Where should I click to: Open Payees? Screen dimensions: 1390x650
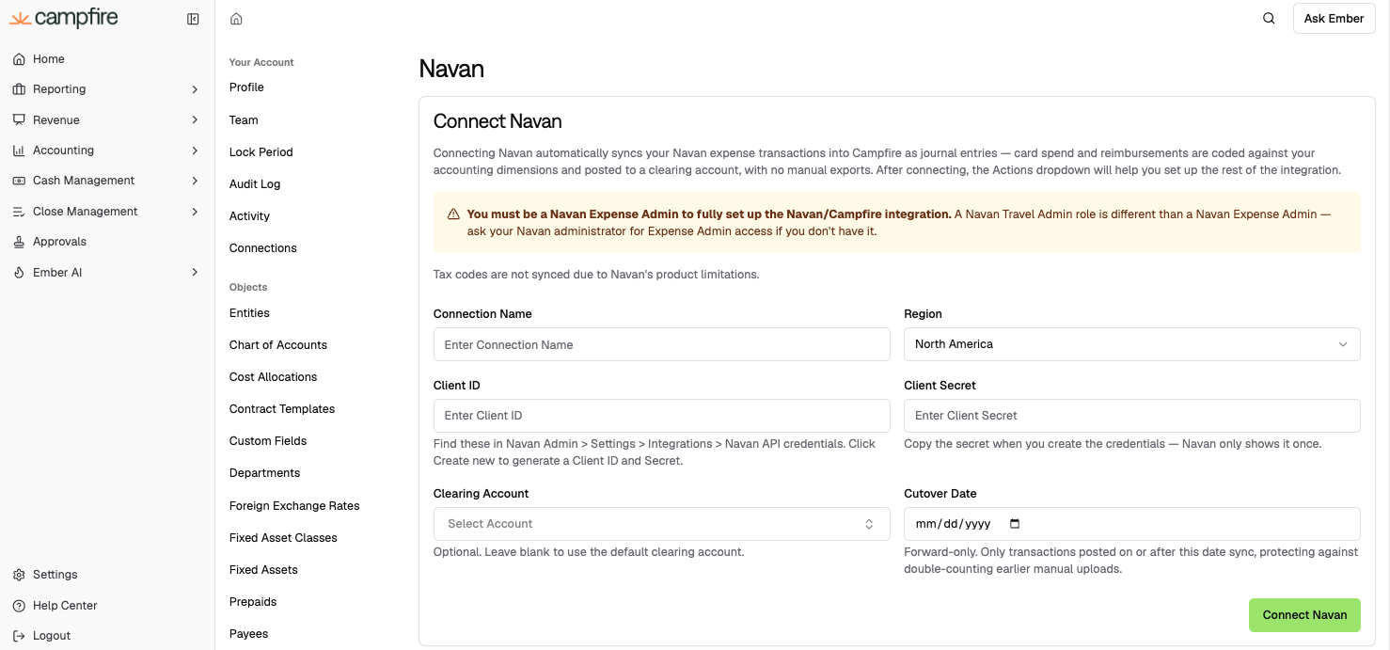(249, 634)
